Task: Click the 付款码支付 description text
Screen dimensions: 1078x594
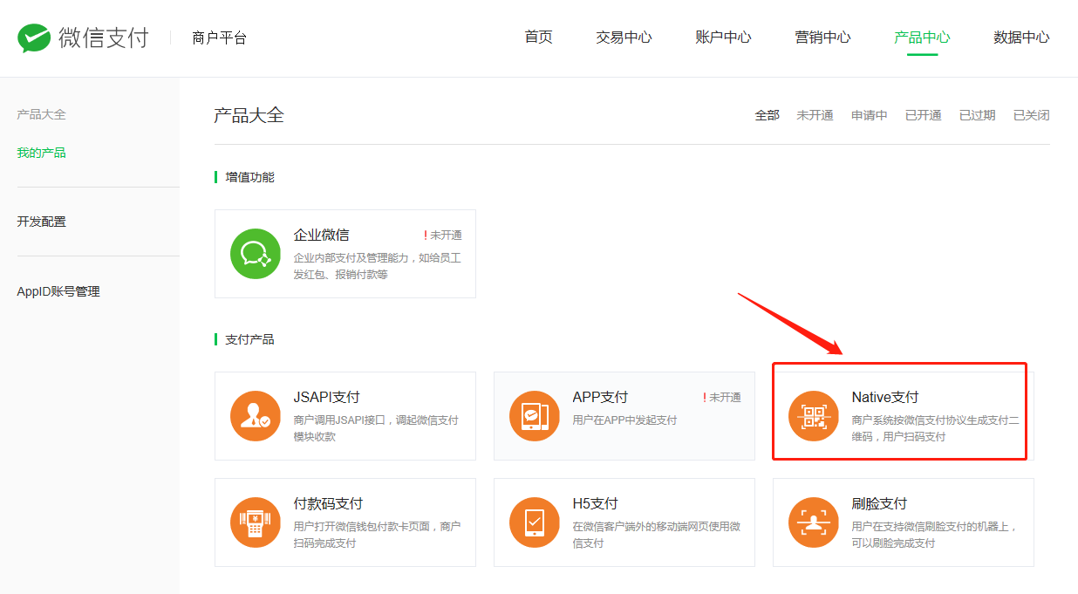Action: [378, 535]
